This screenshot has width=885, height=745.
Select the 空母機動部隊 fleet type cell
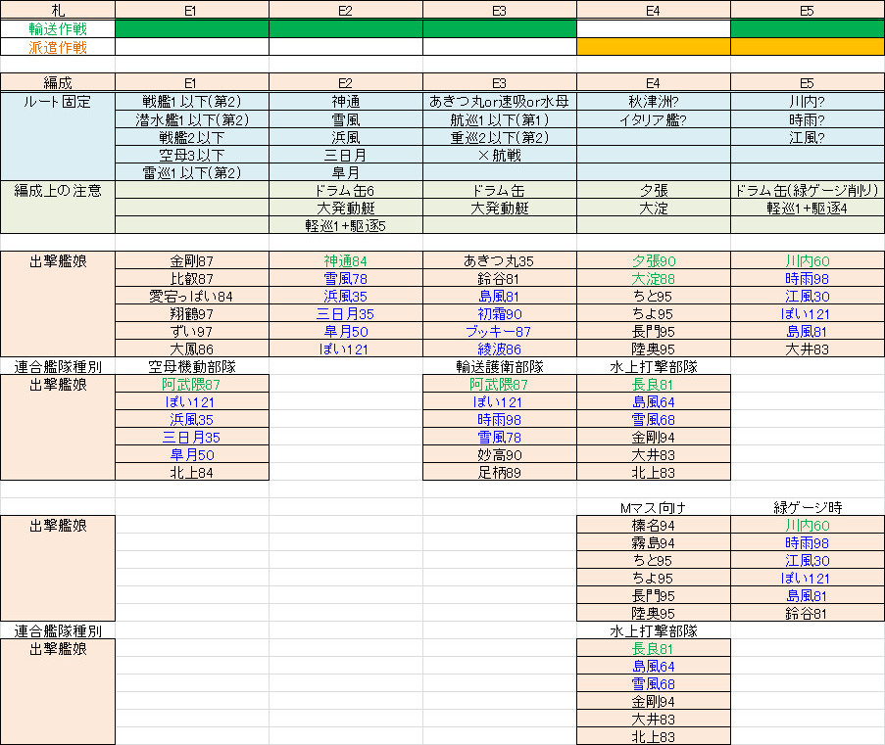[x=192, y=366]
